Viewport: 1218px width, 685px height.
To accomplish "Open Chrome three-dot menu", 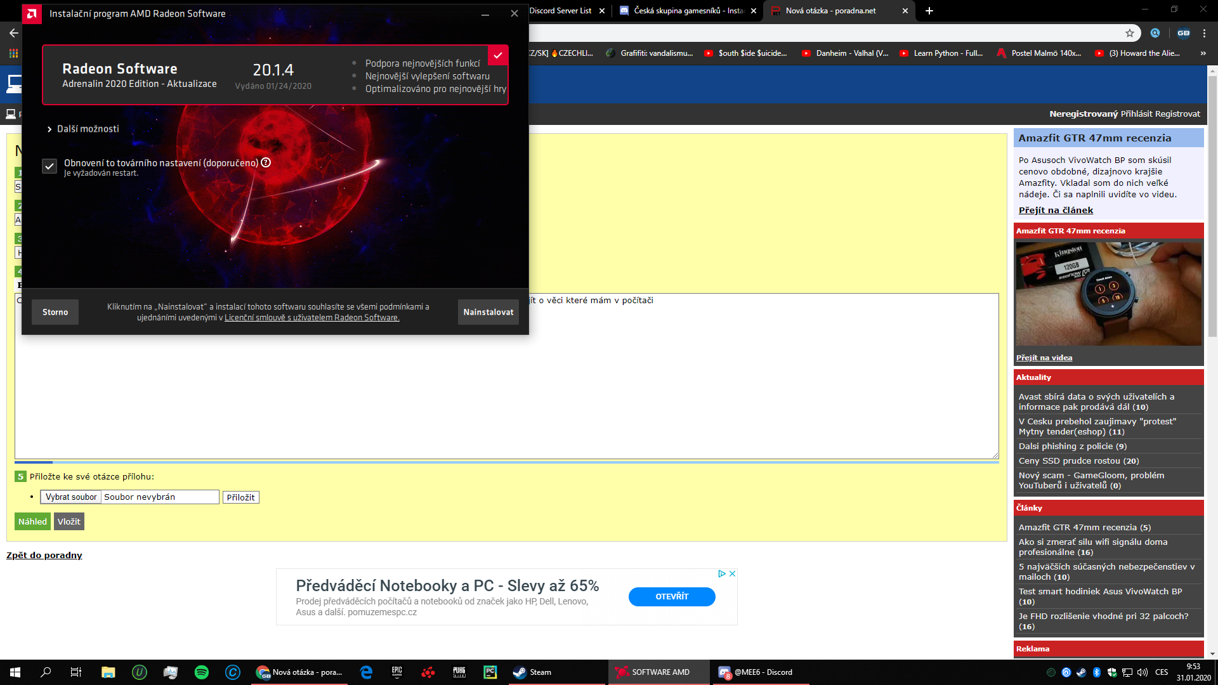I will click(1204, 33).
